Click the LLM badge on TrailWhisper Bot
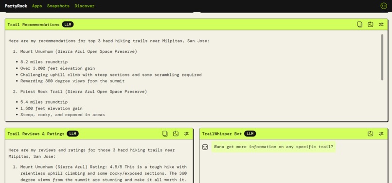The width and height of the screenshot is (392, 183). [250, 134]
